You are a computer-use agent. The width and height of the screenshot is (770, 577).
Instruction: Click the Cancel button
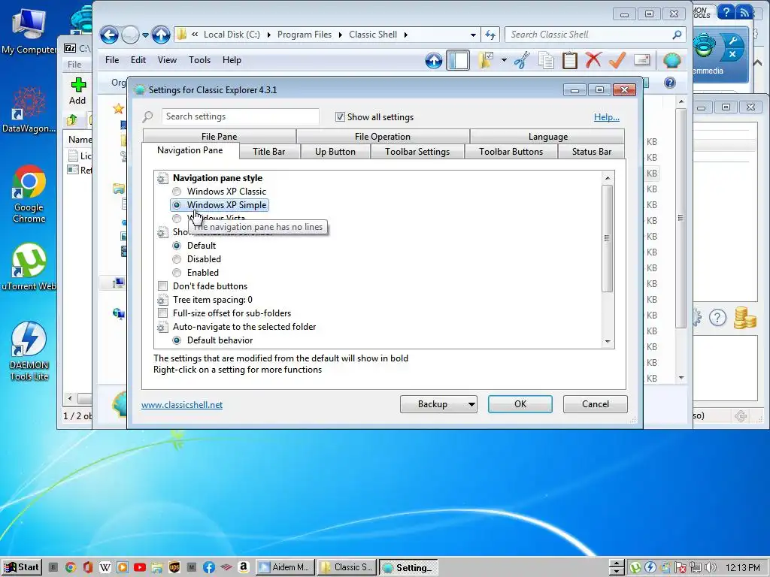(596, 404)
